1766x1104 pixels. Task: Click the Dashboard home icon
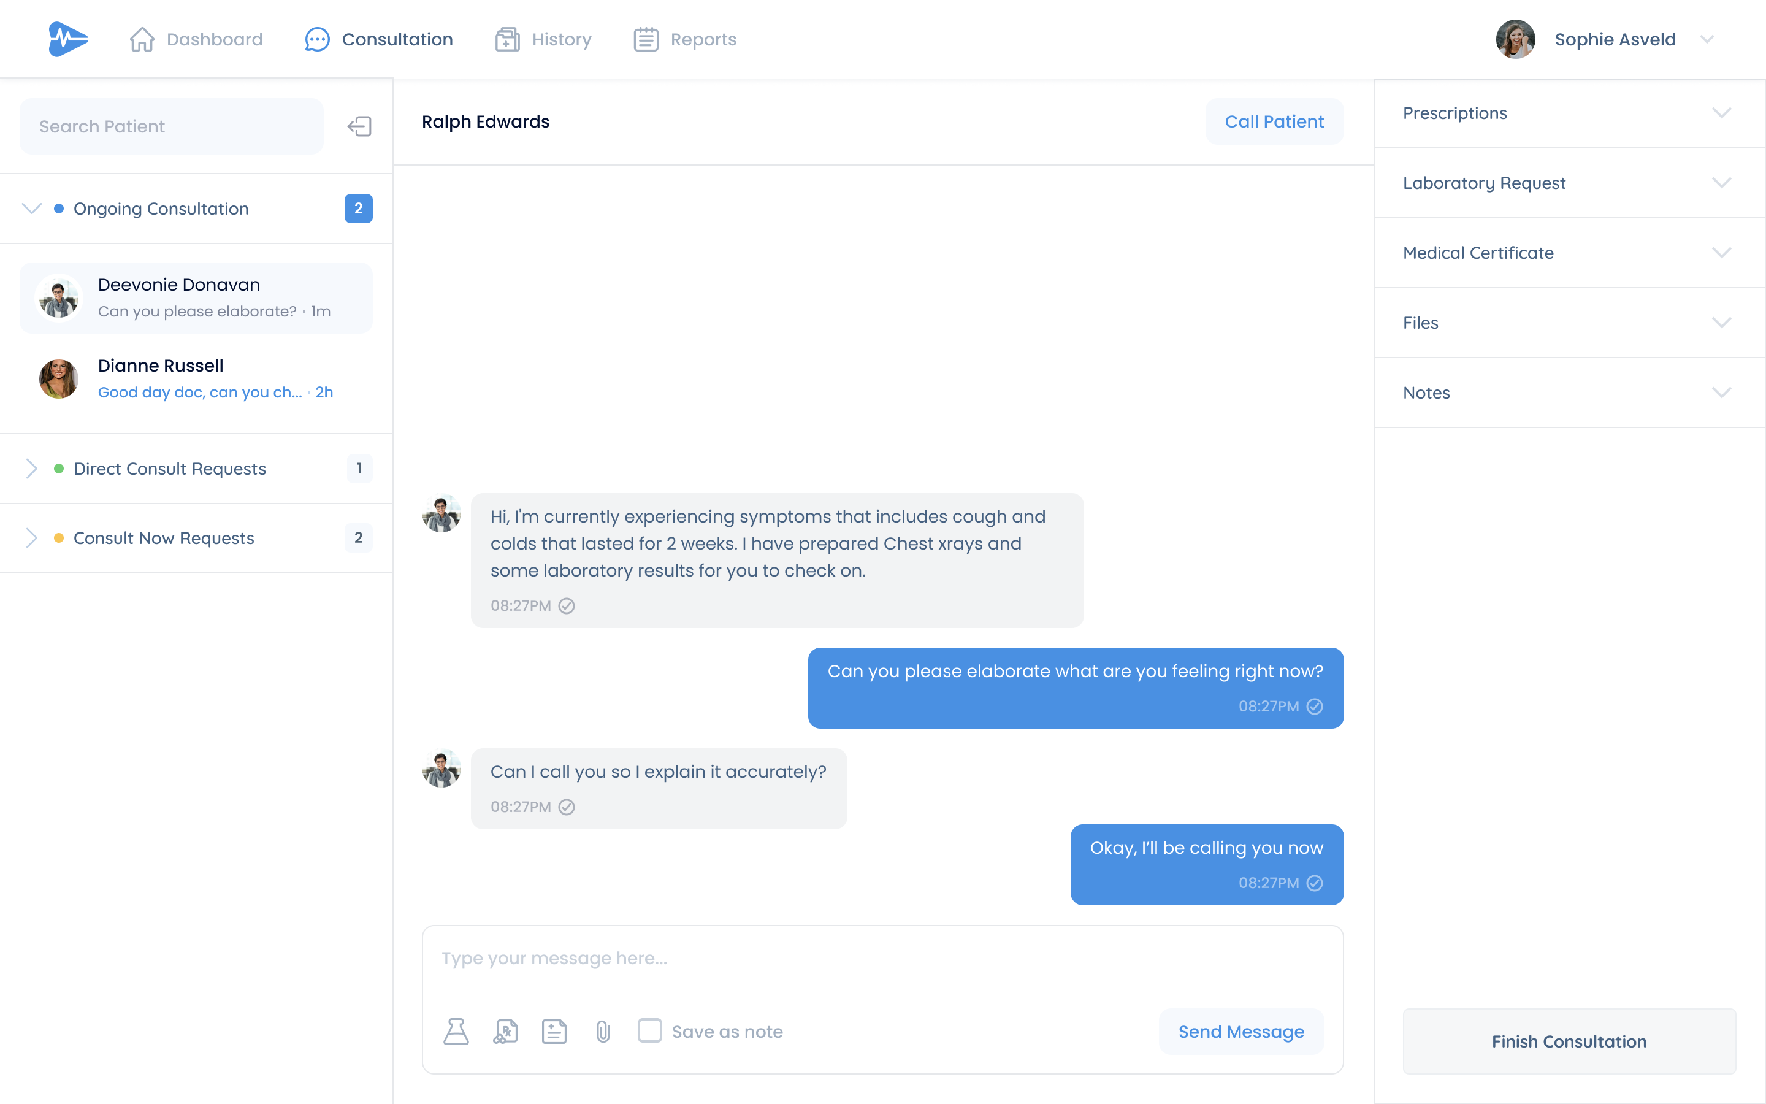(142, 39)
